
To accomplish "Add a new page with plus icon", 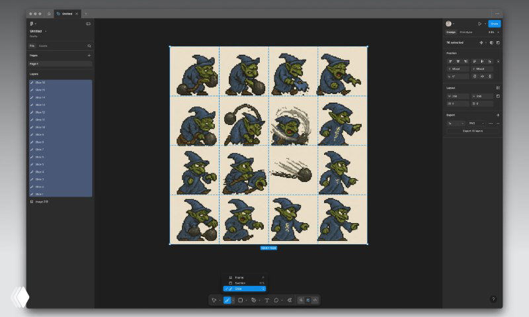I will pos(89,56).
